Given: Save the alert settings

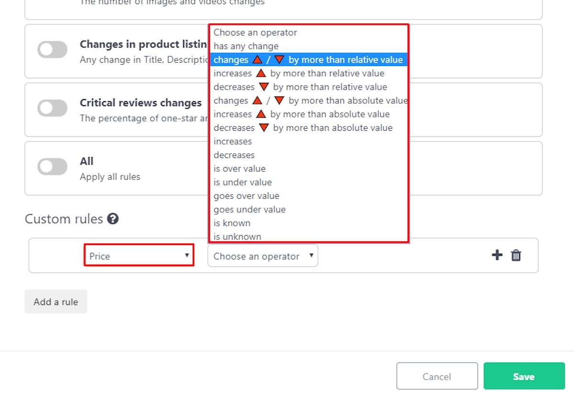Looking at the screenshot, I should pyautogui.click(x=524, y=376).
